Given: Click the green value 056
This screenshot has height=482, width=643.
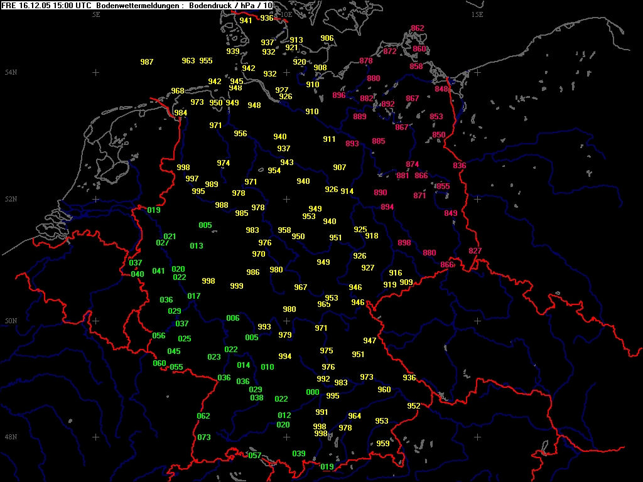Looking at the screenshot, I should click(159, 336).
